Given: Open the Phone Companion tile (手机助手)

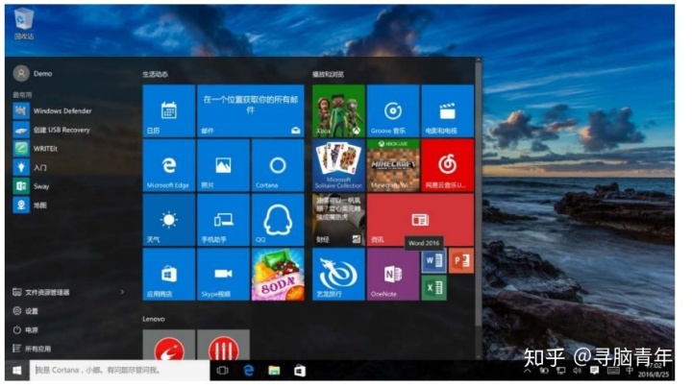Looking at the screenshot, I should pos(223,220).
